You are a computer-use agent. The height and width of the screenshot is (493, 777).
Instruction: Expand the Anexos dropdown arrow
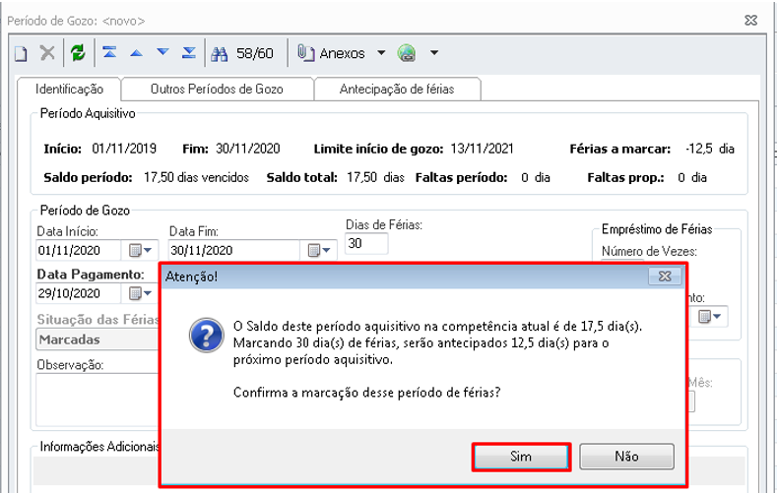(x=381, y=52)
